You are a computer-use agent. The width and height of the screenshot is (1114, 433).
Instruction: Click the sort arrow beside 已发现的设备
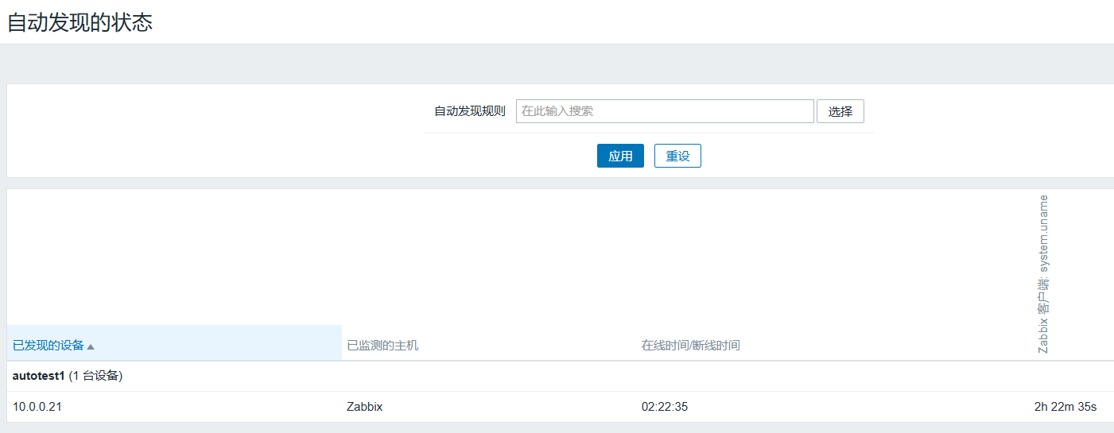tap(91, 346)
